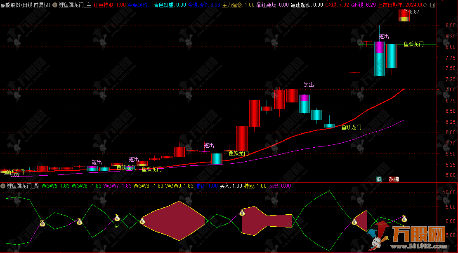Click the last money bag icon on right
Image resolution: width=458 pixels, height=253 pixels.
(404, 218)
